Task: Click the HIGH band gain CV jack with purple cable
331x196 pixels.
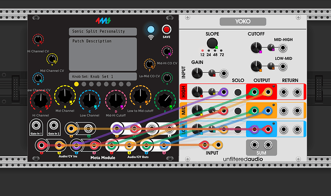Action: (224, 92)
